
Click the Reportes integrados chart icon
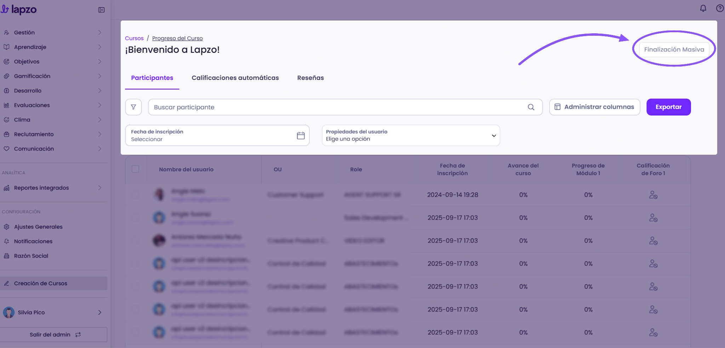[6, 188]
